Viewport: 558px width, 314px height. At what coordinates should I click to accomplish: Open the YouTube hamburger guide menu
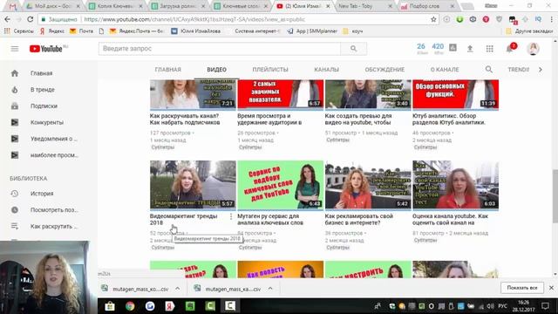pyautogui.click(x=15, y=49)
